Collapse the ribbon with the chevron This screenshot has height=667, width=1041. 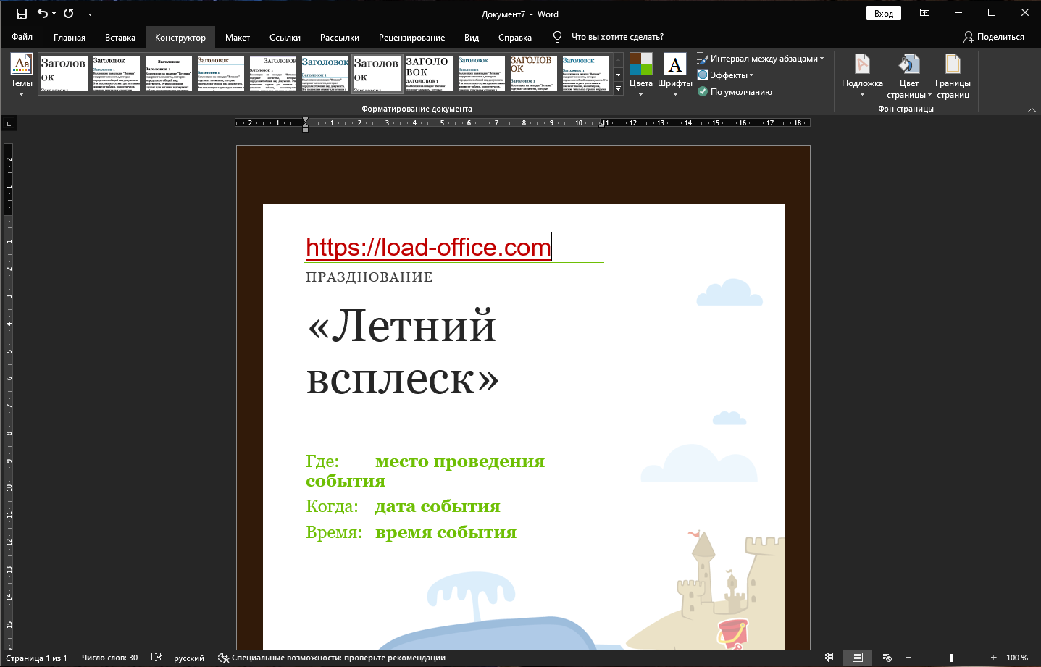pyautogui.click(x=1032, y=109)
